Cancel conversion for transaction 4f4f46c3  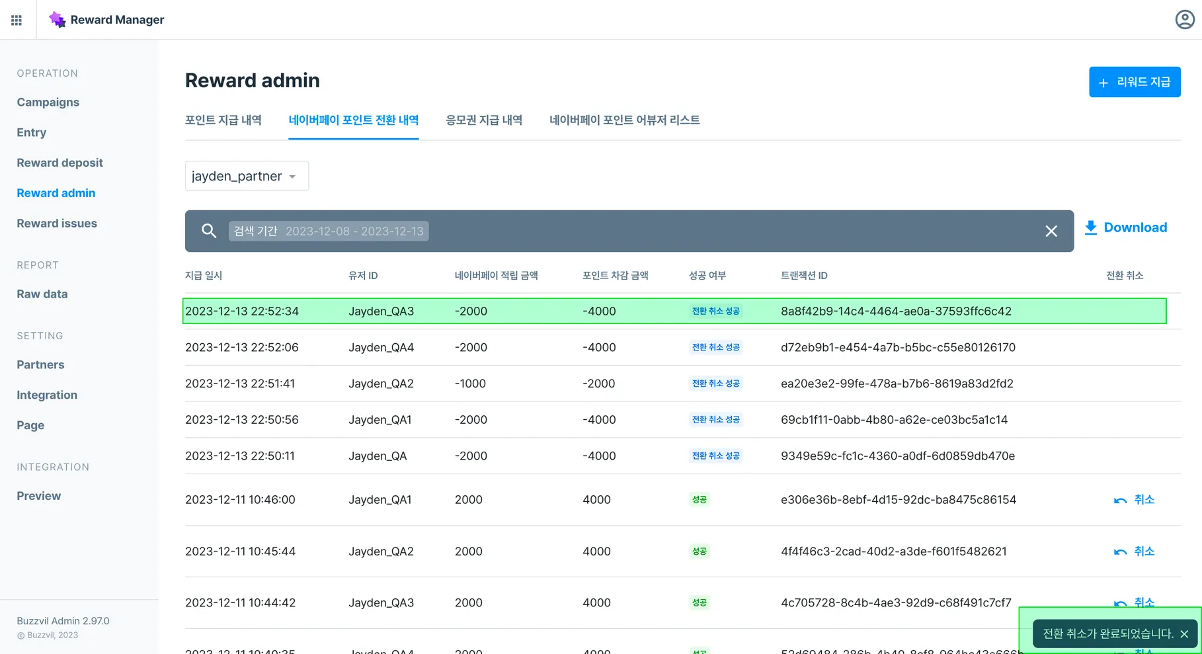(1134, 552)
